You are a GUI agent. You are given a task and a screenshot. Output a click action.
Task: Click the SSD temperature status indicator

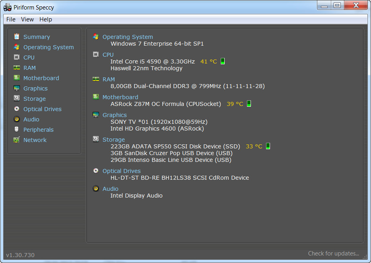point(268,146)
